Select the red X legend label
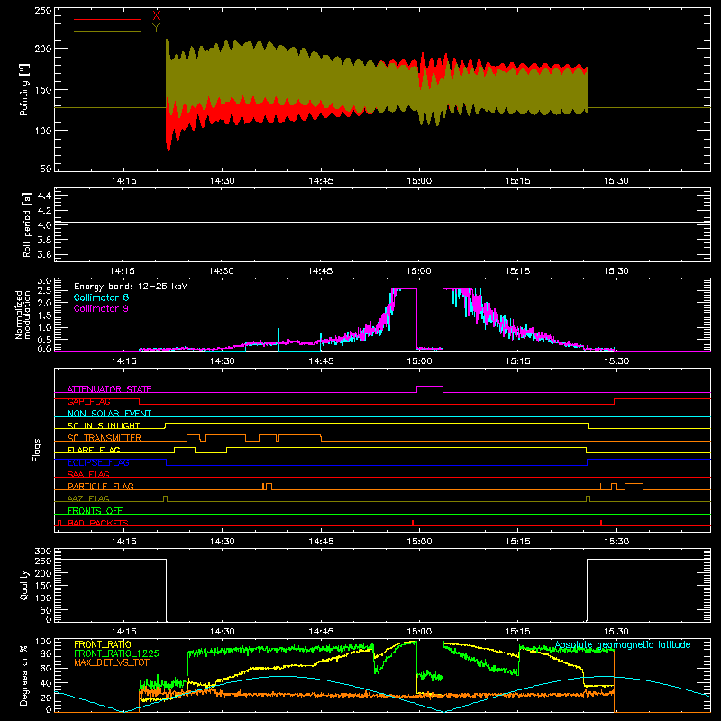 [156, 16]
